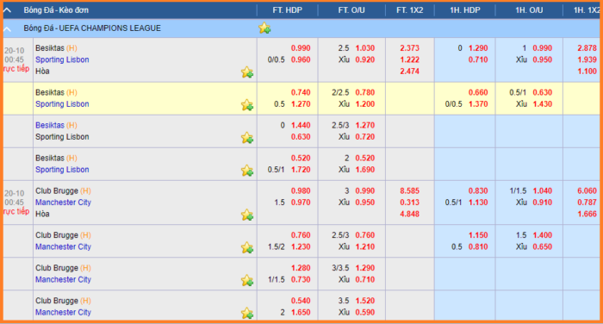Select Xỉu odds 0.590
Image resolution: width=603 pixels, height=324 pixels.
pos(365,312)
